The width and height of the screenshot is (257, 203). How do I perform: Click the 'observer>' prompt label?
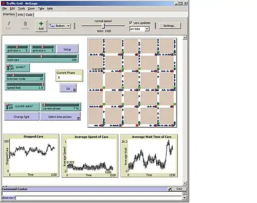(x=9, y=198)
